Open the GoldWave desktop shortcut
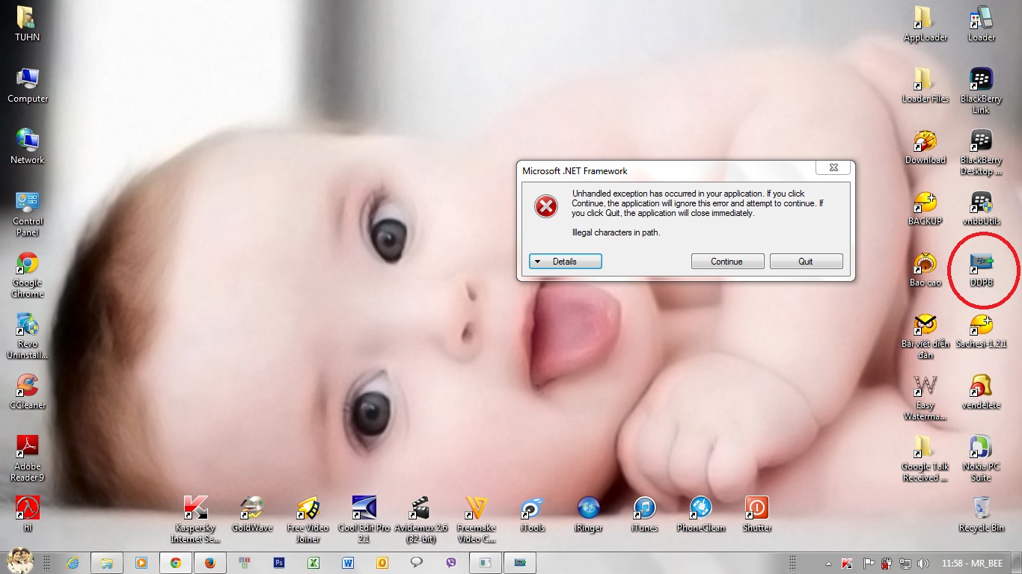 coord(252,509)
